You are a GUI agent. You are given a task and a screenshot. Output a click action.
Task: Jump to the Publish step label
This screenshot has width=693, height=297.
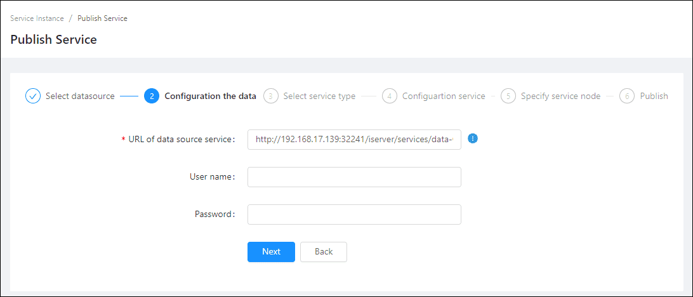[x=654, y=96]
